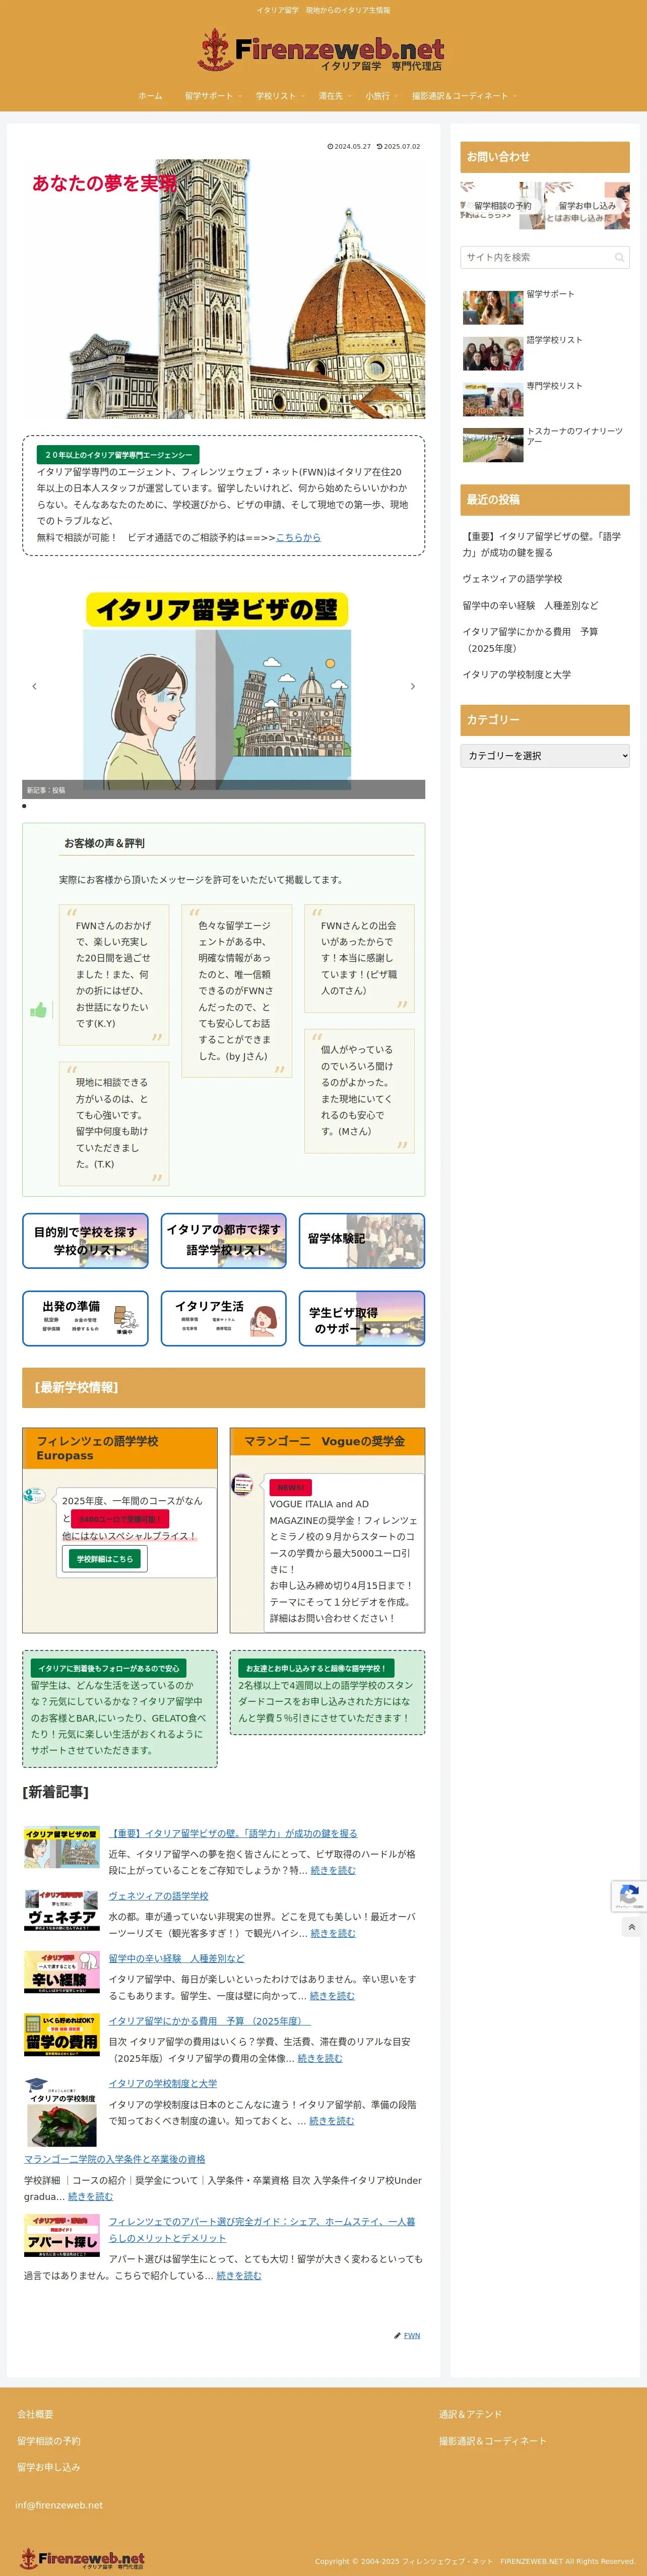This screenshot has width=647, height=2576.
Task: Click 続きを読む for イタリアの学校制度と大学
Action: [331, 2120]
